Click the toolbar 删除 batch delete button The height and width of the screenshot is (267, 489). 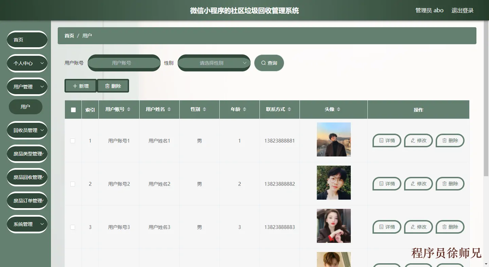113,86
